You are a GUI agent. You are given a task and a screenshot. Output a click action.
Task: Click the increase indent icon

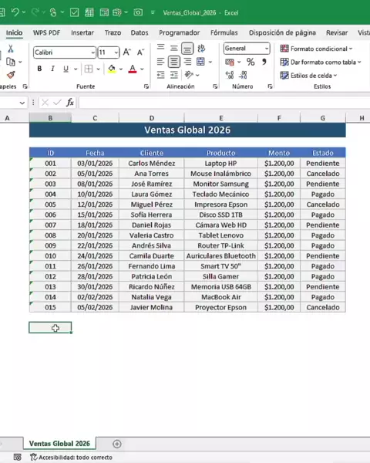(173, 75)
